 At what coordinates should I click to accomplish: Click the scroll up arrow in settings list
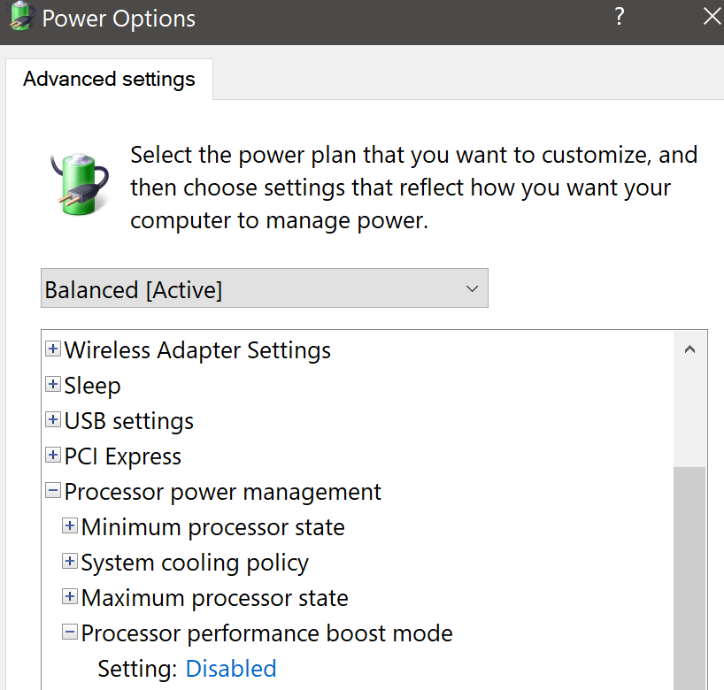[x=689, y=349]
